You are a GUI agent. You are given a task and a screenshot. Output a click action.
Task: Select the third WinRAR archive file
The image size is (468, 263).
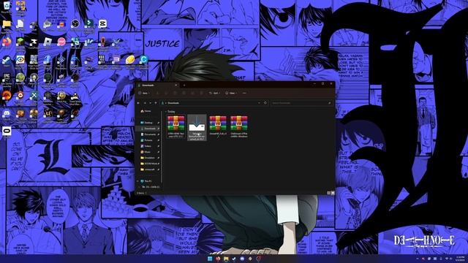(218, 126)
